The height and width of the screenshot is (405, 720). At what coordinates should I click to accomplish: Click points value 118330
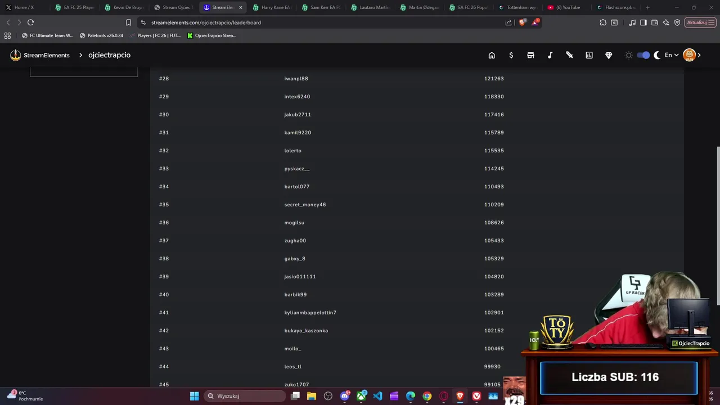pos(494,97)
